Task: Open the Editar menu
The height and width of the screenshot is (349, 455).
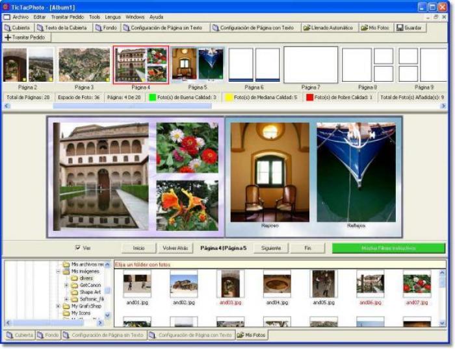Action: (40, 17)
